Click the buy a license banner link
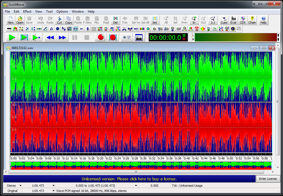This screenshot has width=283, height=196. pyautogui.click(x=129, y=179)
